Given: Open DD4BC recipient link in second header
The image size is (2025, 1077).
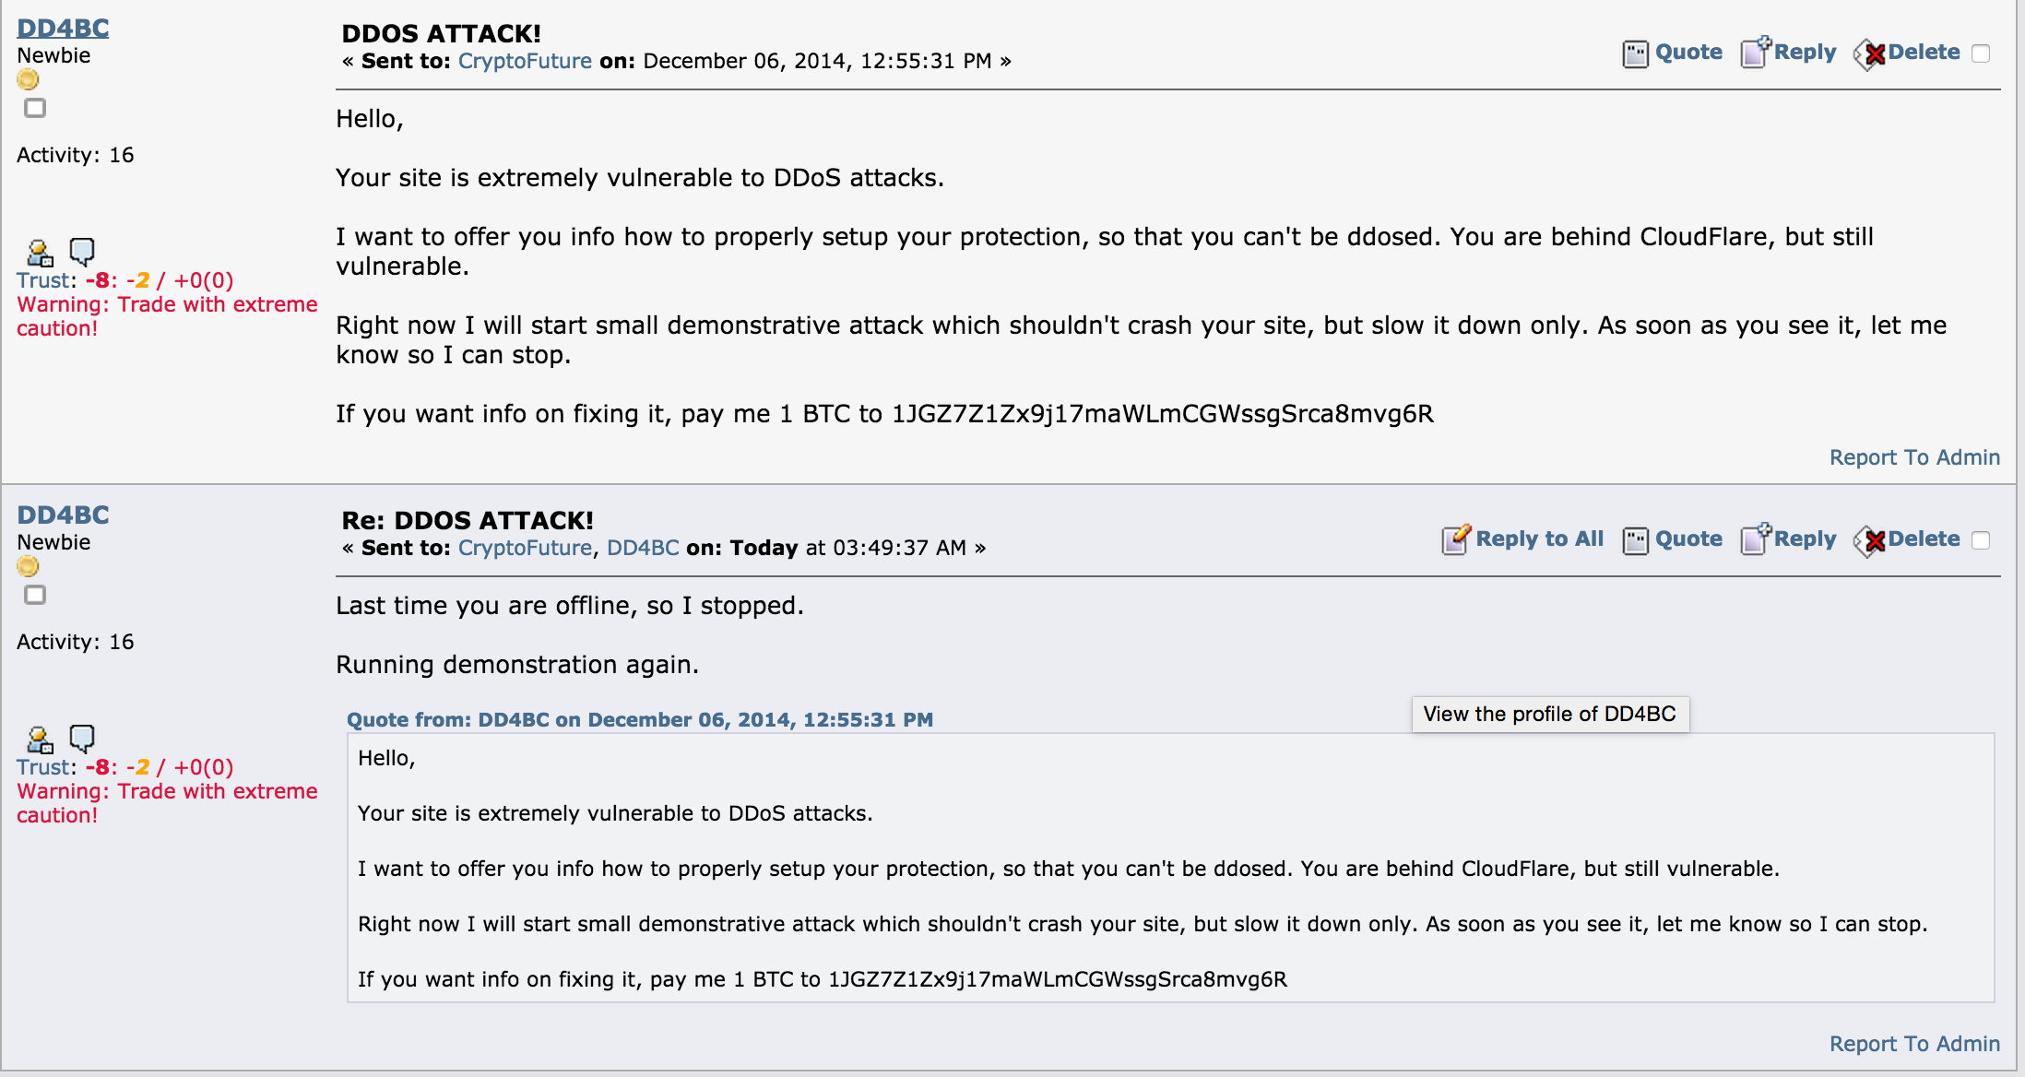Looking at the screenshot, I should coord(643,548).
